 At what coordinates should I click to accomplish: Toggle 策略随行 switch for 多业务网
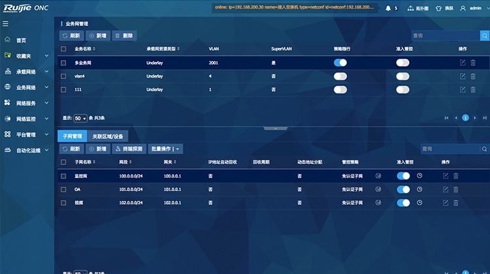(340, 63)
